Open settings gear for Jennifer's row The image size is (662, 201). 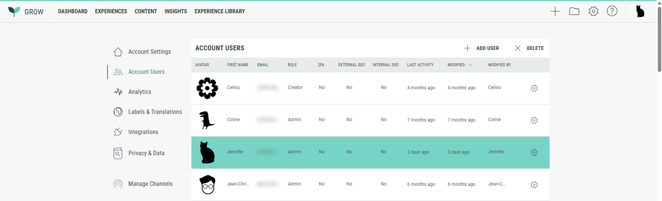[x=534, y=153]
